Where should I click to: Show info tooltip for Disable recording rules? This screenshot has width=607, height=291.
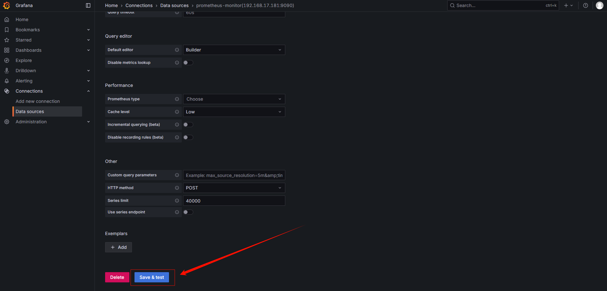click(x=177, y=137)
